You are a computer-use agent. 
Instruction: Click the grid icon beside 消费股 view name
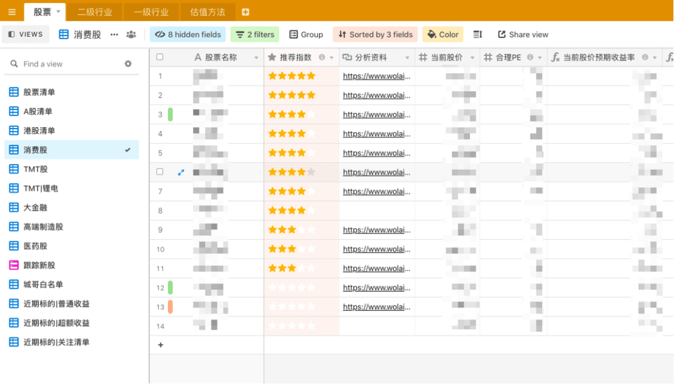pyautogui.click(x=64, y=35)
